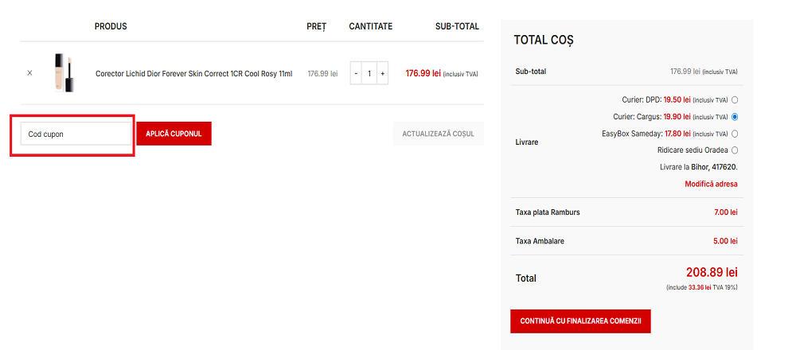The width and height of the screenshot is (796, 358).
Task: Select EasyBox Sameday delivery radio button
Action: pyautogui.click(x=735, y=134)
